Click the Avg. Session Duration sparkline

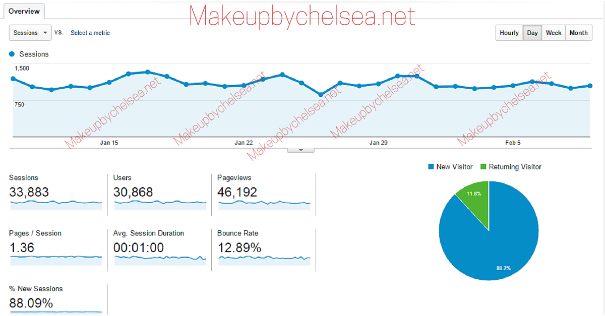[160, 260]
